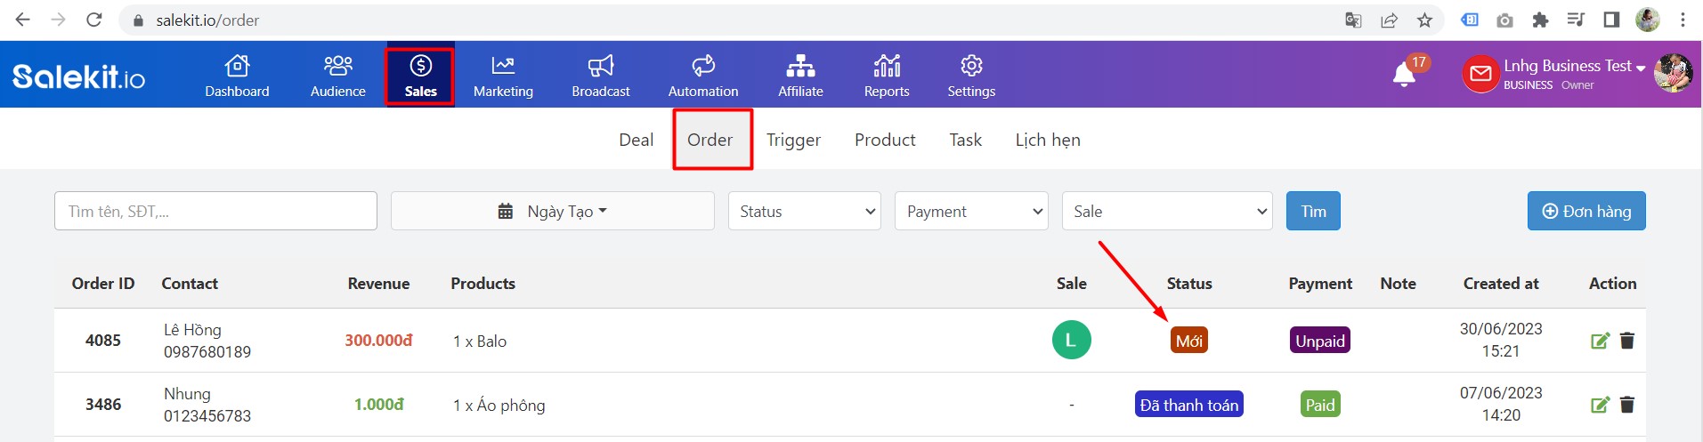1703x442 pixels.
Task: Edit order 4085 with pencil icon
Action: point(1600,341)
